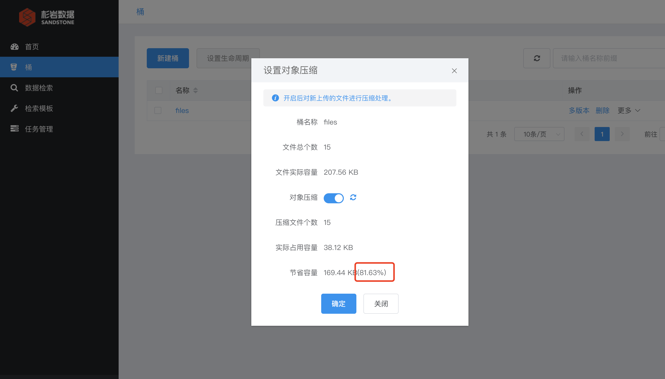Click the compression notice text
The height and width of the screenshot is (379, 665).
point(338,98)
